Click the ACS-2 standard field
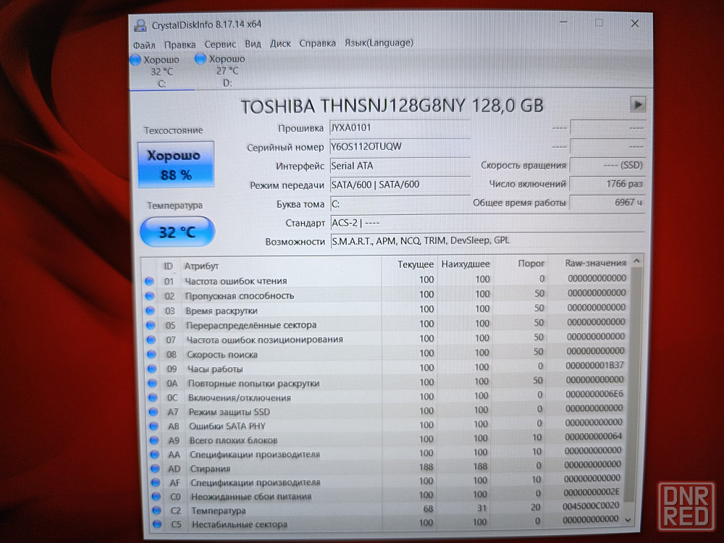Screen dimensions: 724x543 [487, 222]
